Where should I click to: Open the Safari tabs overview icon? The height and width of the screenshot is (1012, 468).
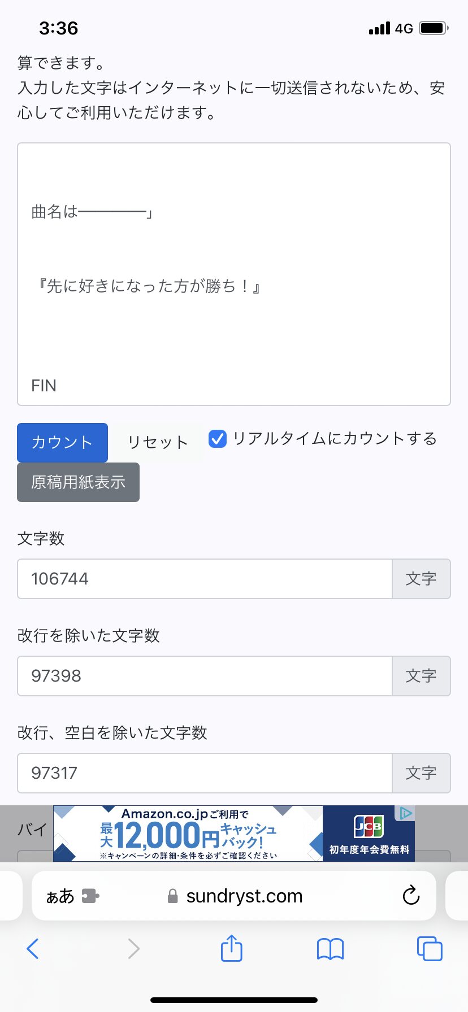coord(430,949)
